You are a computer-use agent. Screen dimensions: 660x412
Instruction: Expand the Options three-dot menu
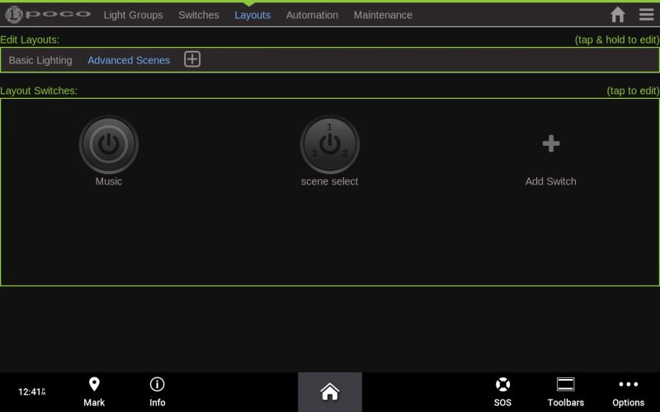(629, 391)
